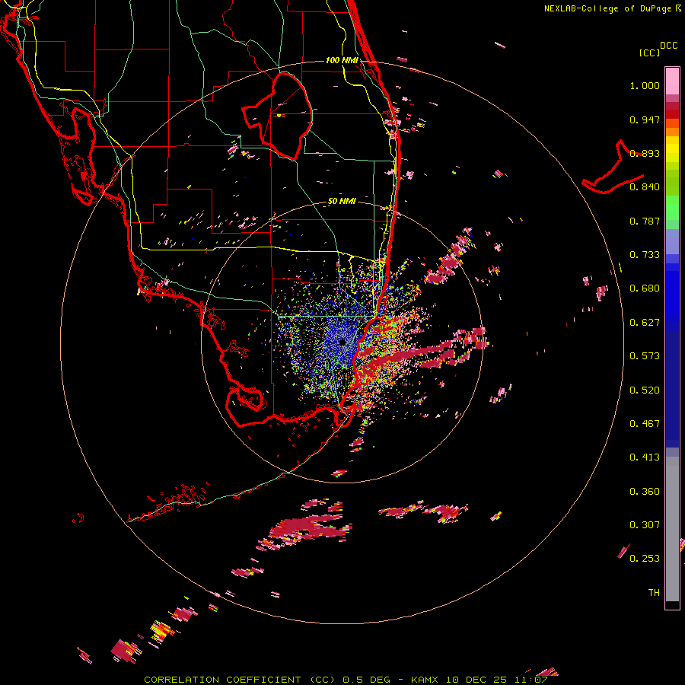
Task: Select the 0.573 legend value
Action: 645,356
